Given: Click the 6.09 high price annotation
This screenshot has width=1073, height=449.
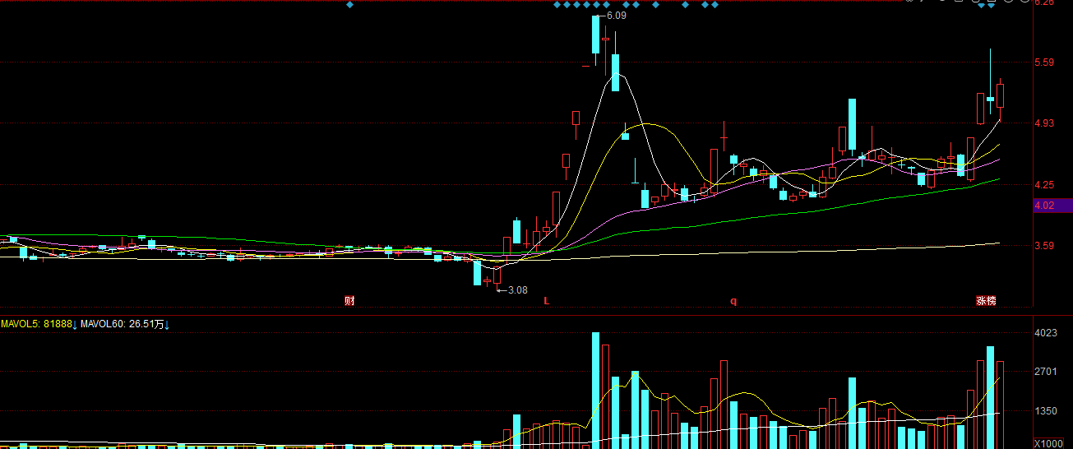Looking at the screenshot, I should [616, 16].
